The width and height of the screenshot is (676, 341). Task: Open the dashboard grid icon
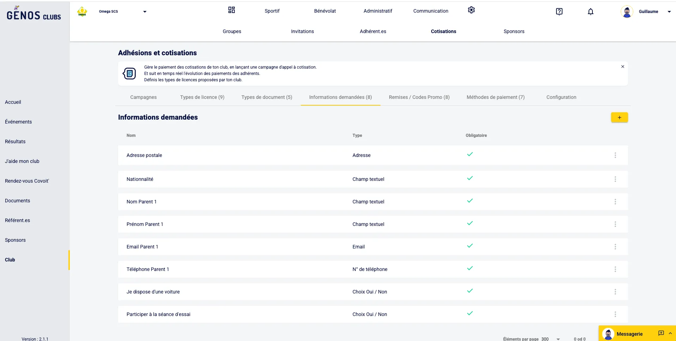[231, 10]
